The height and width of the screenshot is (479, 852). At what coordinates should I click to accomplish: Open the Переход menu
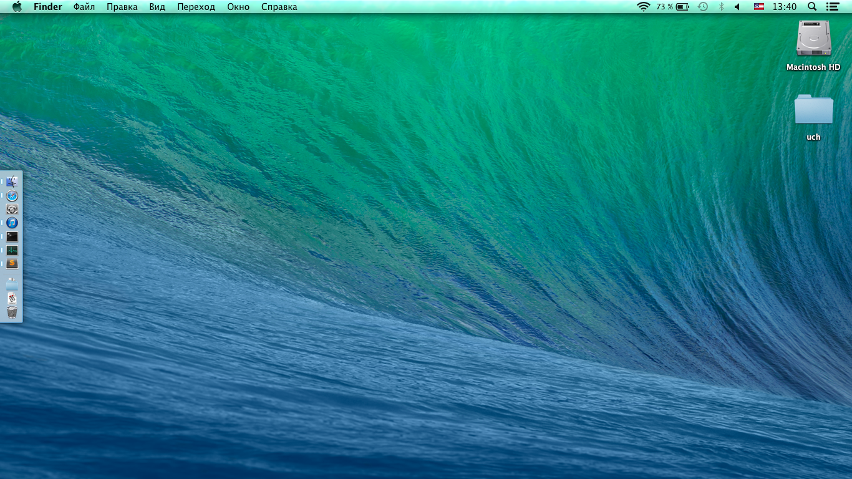(x=196, y=7)
